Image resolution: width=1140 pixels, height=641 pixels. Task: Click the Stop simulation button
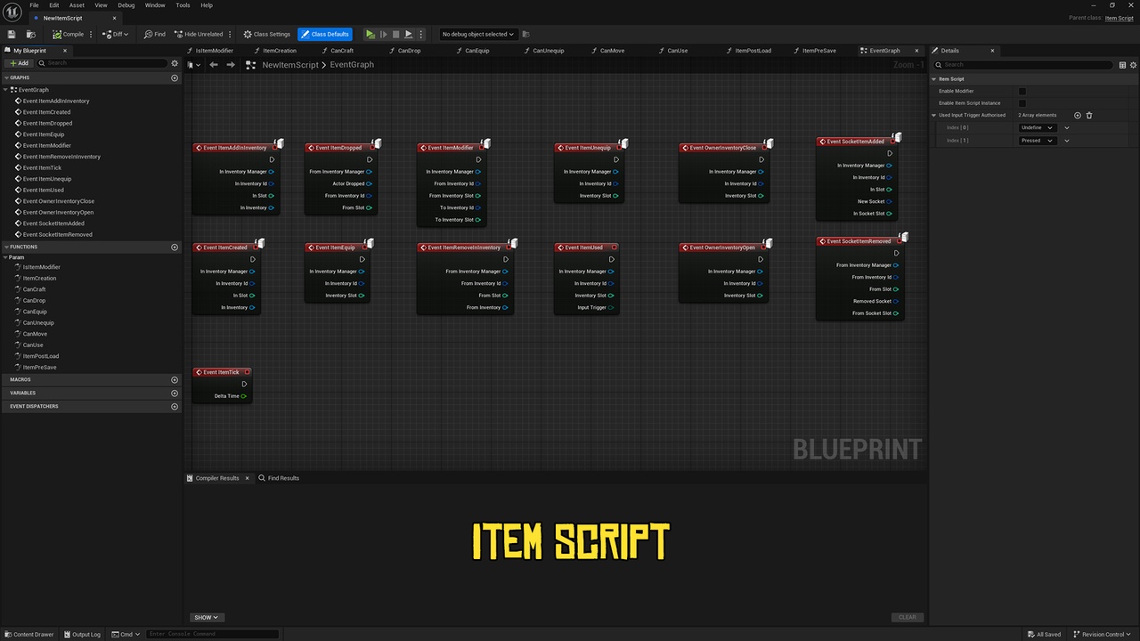(396, 34)
